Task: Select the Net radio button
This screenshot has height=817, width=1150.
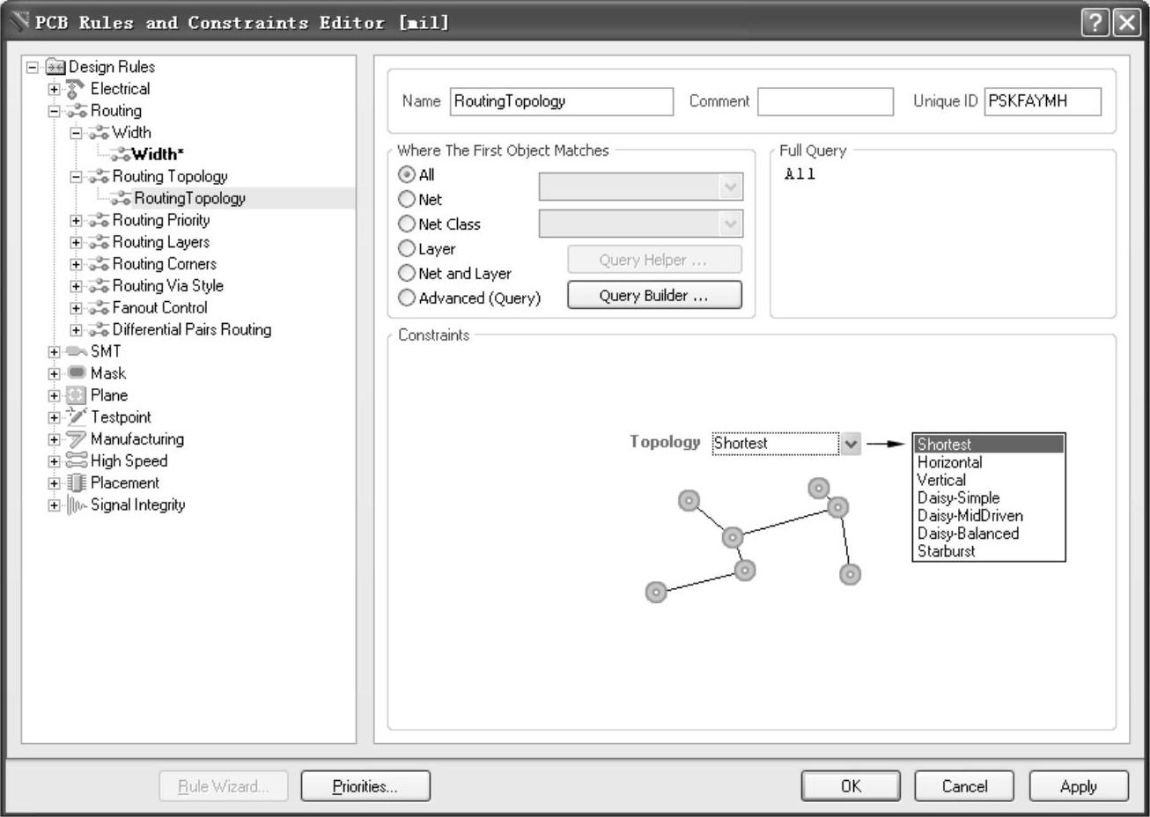Action: [x=407, y=200]
